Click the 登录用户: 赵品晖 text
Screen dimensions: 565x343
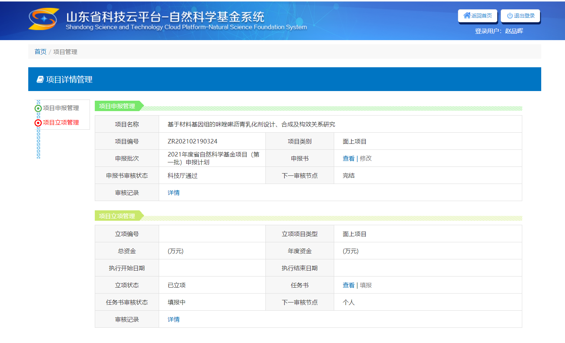pyautogui.click(x=499, y=31)
